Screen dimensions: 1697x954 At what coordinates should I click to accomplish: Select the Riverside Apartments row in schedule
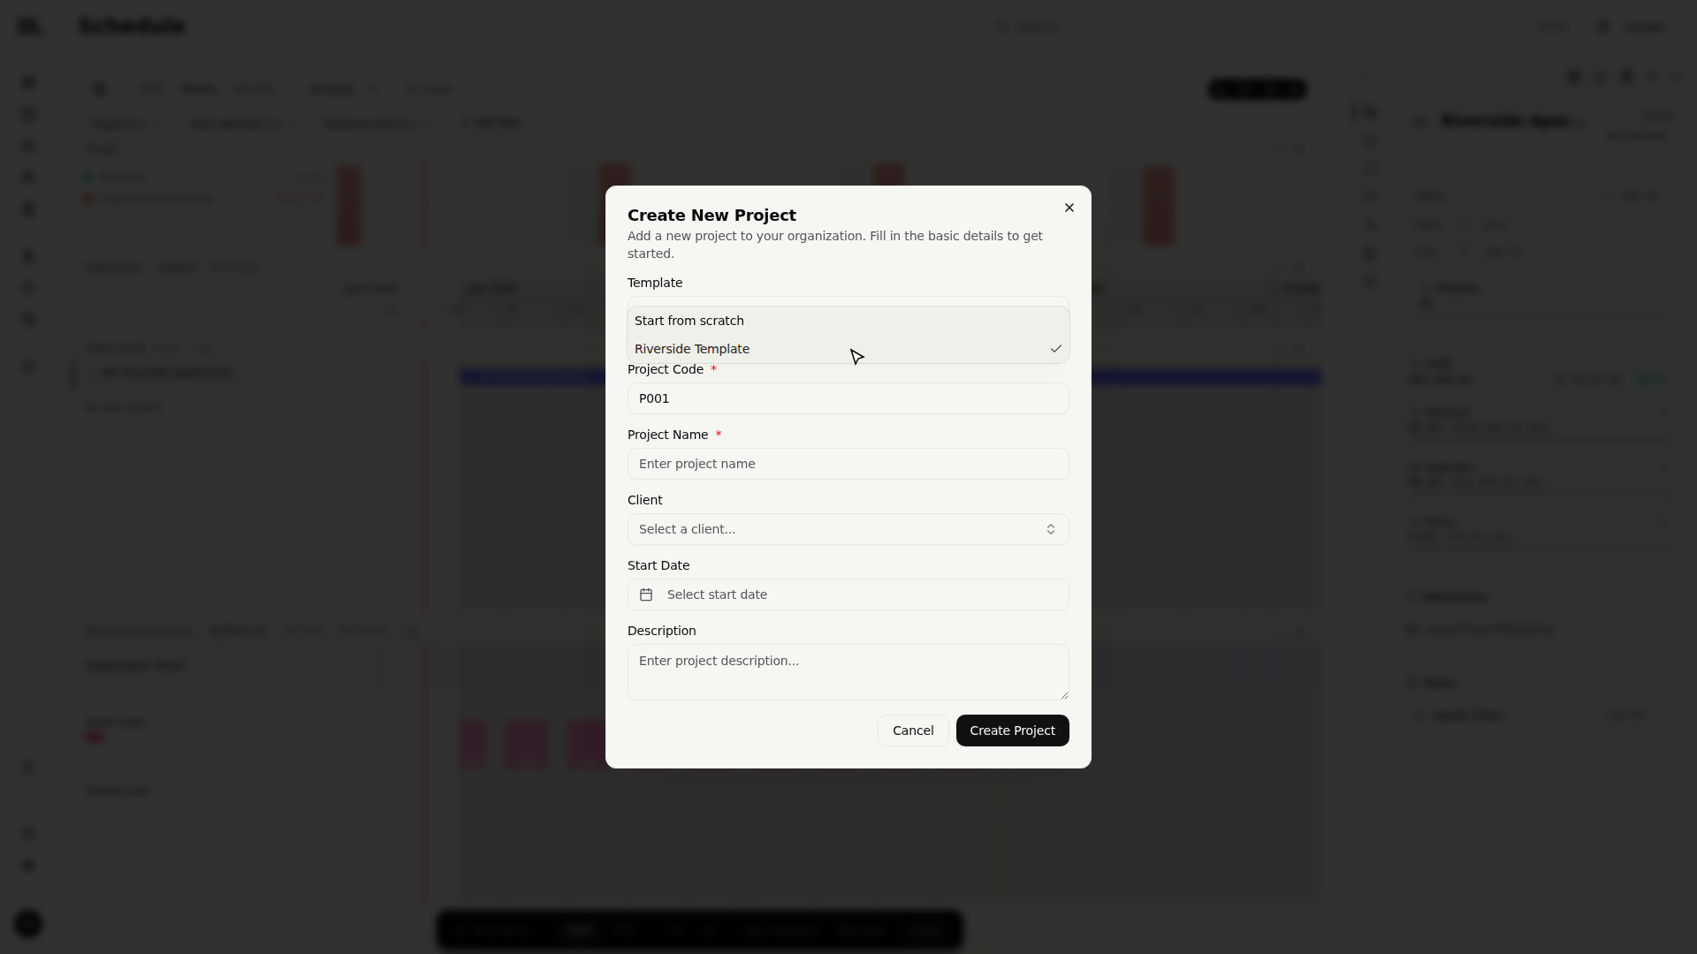(168, 372)
